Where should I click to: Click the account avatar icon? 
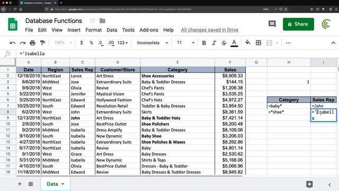pyautogui.click(x=326, y=24)
